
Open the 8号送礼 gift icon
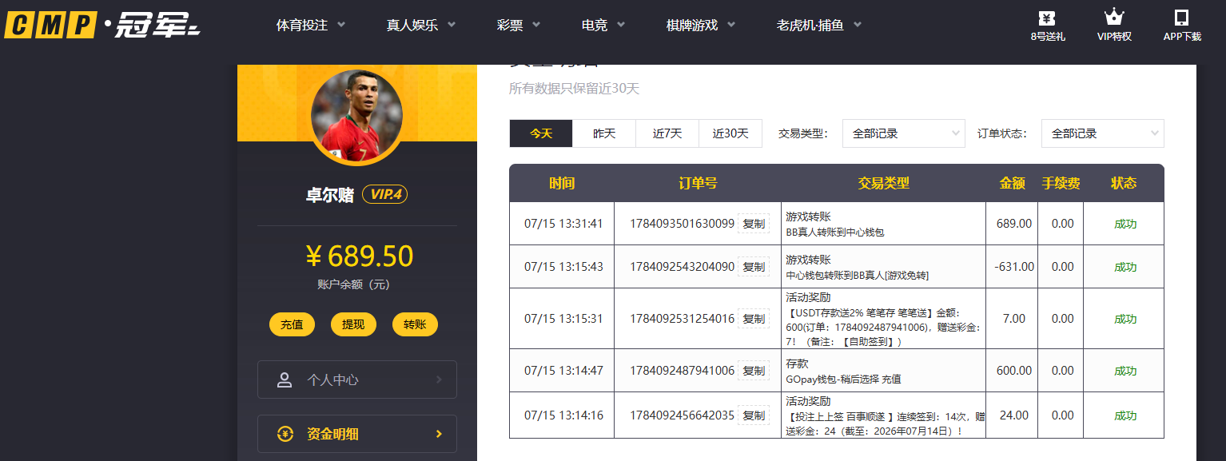(1047, 18)
